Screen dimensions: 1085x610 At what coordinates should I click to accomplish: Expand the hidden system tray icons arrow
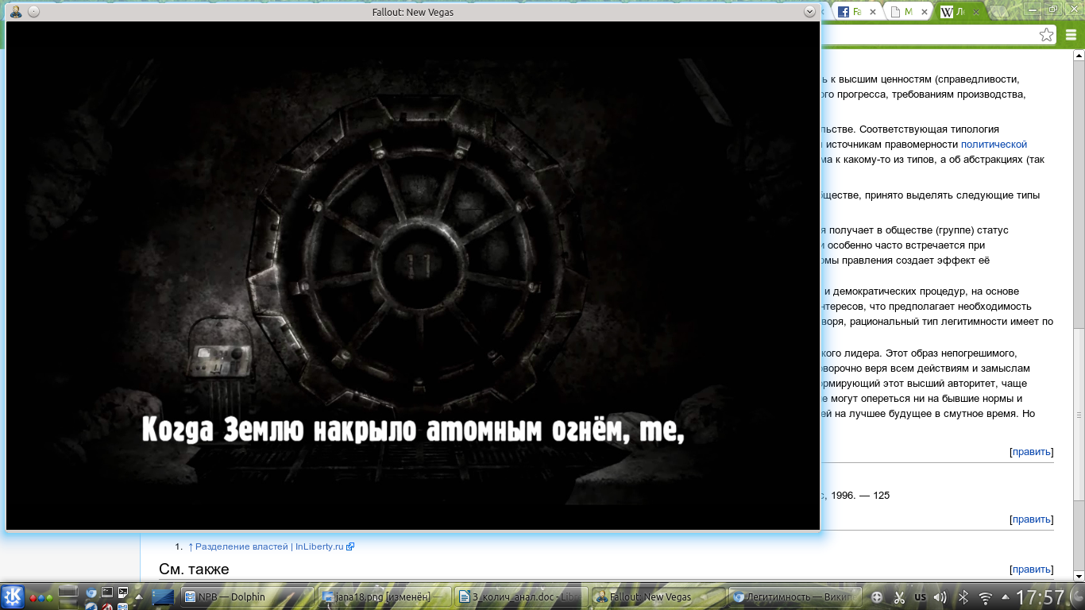(x=1006, y=597)
